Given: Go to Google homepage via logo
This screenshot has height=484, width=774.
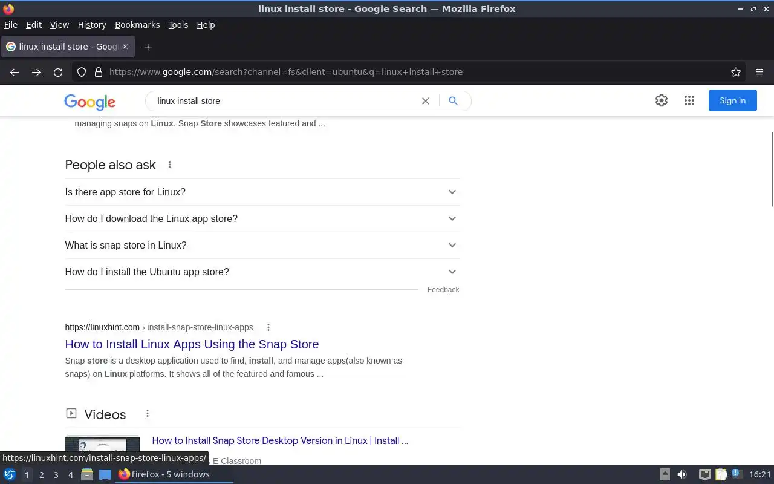Looking at the screenshot, I should [89, 102].
